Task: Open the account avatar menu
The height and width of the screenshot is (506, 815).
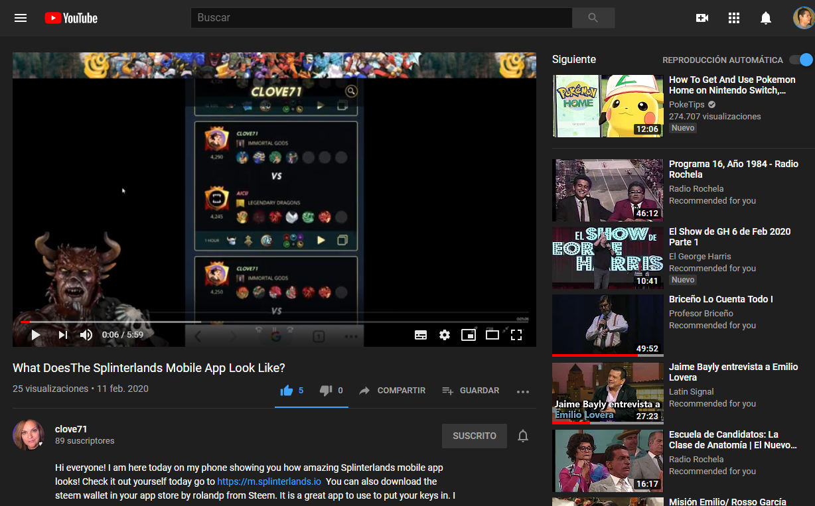Action: (804, 18)
